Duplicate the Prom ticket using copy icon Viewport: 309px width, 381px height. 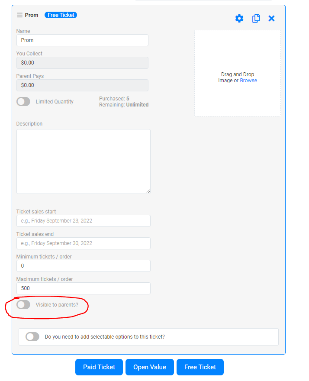[x=256, y=18]
